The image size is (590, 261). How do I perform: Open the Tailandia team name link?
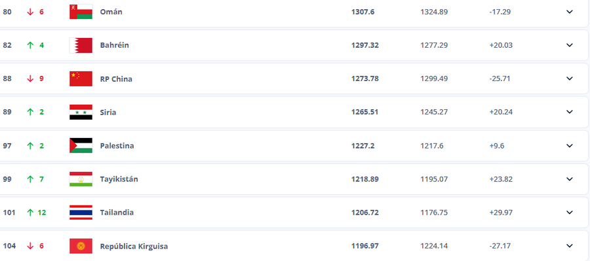pos(117,213)
